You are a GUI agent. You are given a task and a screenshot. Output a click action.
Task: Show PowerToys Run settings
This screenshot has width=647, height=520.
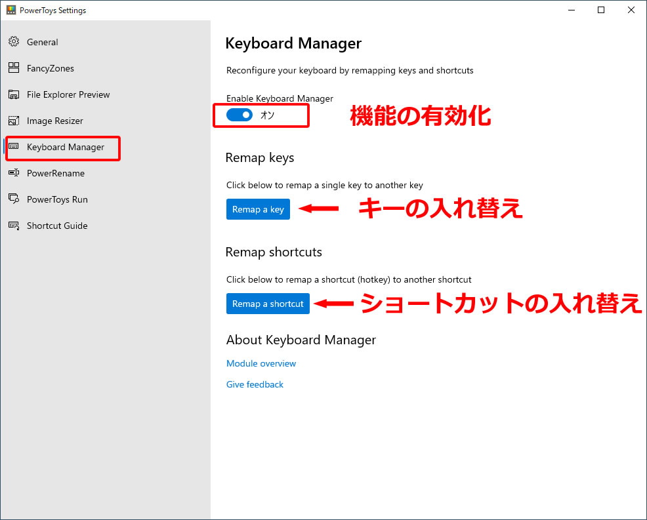105,199
